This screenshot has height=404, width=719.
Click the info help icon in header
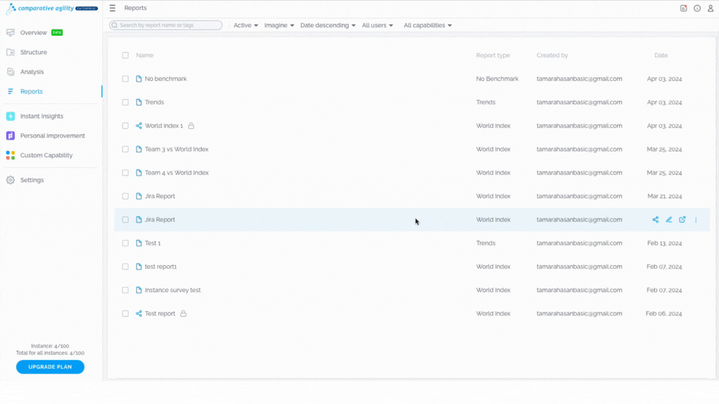point(697,8)
